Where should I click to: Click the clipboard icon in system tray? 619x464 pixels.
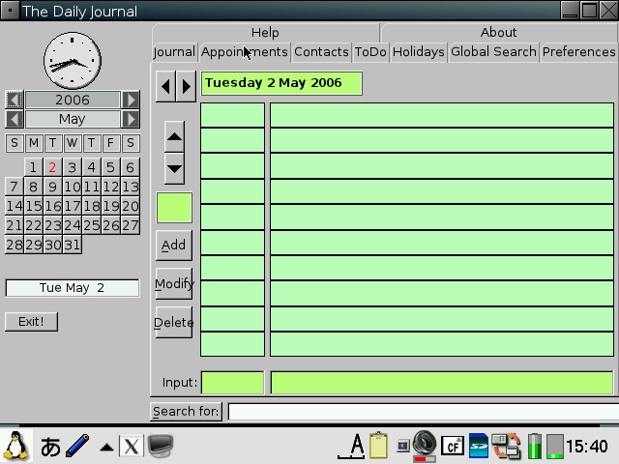[378, 446]
